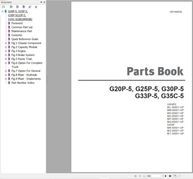Viewport: 193px width, 179px height.
Task: Open the Quick Reference Guide bookmark
Action: [25, 39]
